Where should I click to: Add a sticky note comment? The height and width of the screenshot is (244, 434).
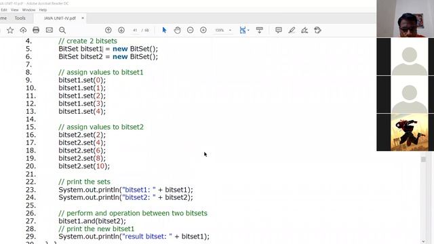coord(279,30)
